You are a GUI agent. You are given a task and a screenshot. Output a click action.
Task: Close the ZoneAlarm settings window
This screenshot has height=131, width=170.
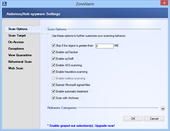(x=164, y=3)
